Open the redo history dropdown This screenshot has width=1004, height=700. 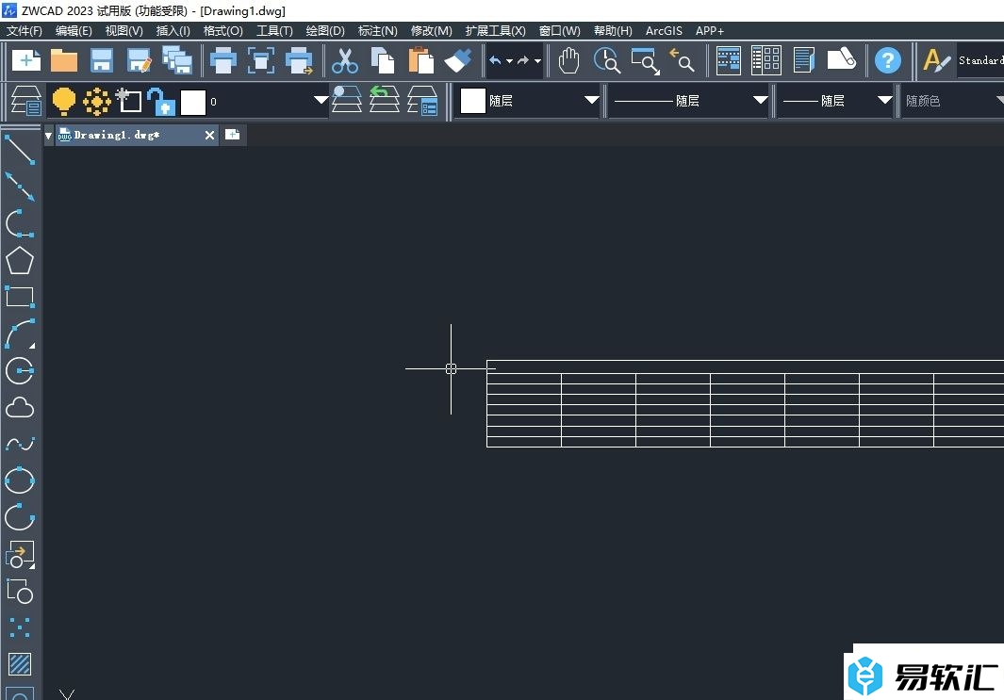click(538, 61)
